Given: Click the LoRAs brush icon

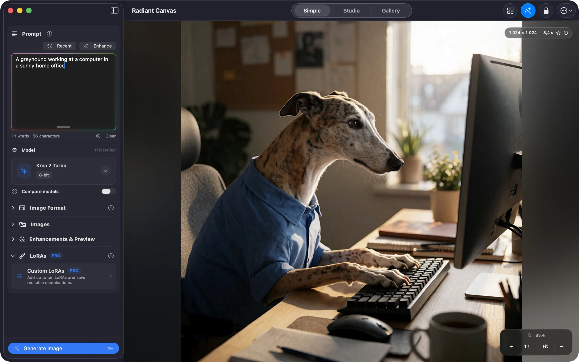Looking at the screenshot, I should [x=22, y=256].
